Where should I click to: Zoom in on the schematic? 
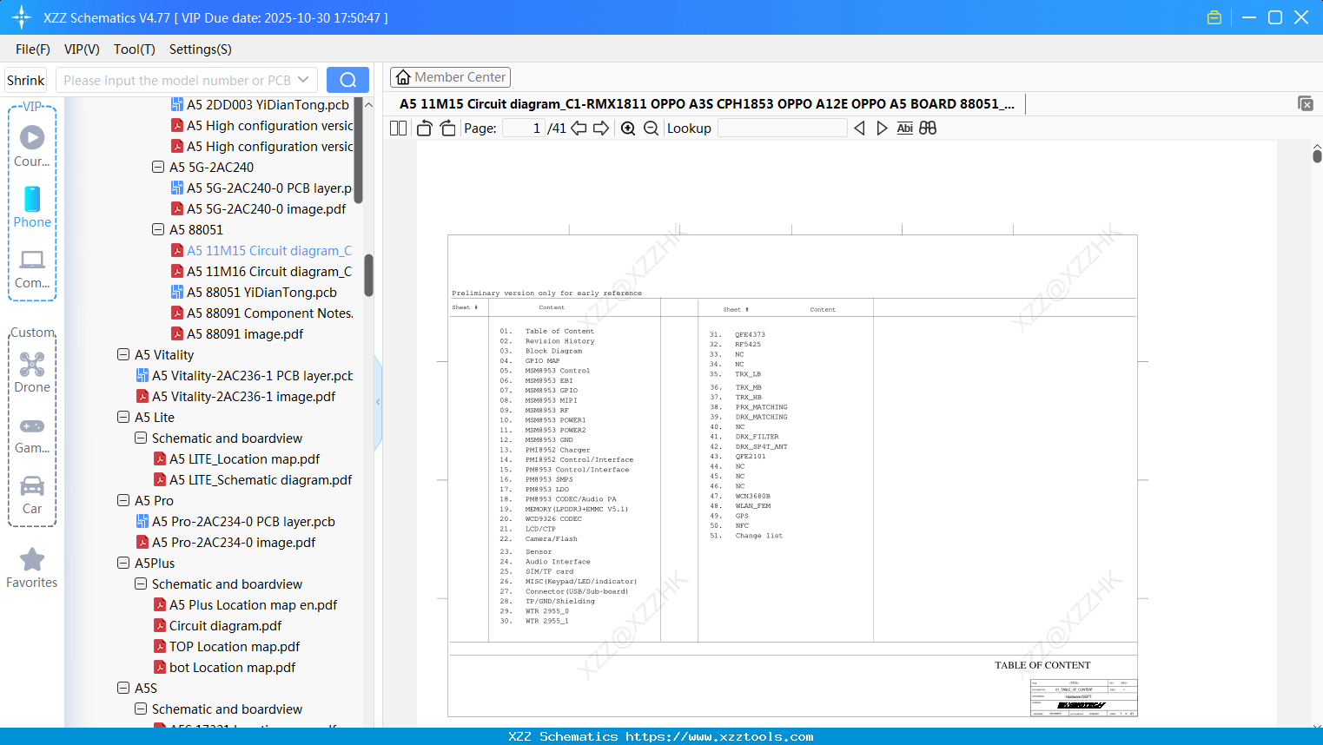coord(628,129)
